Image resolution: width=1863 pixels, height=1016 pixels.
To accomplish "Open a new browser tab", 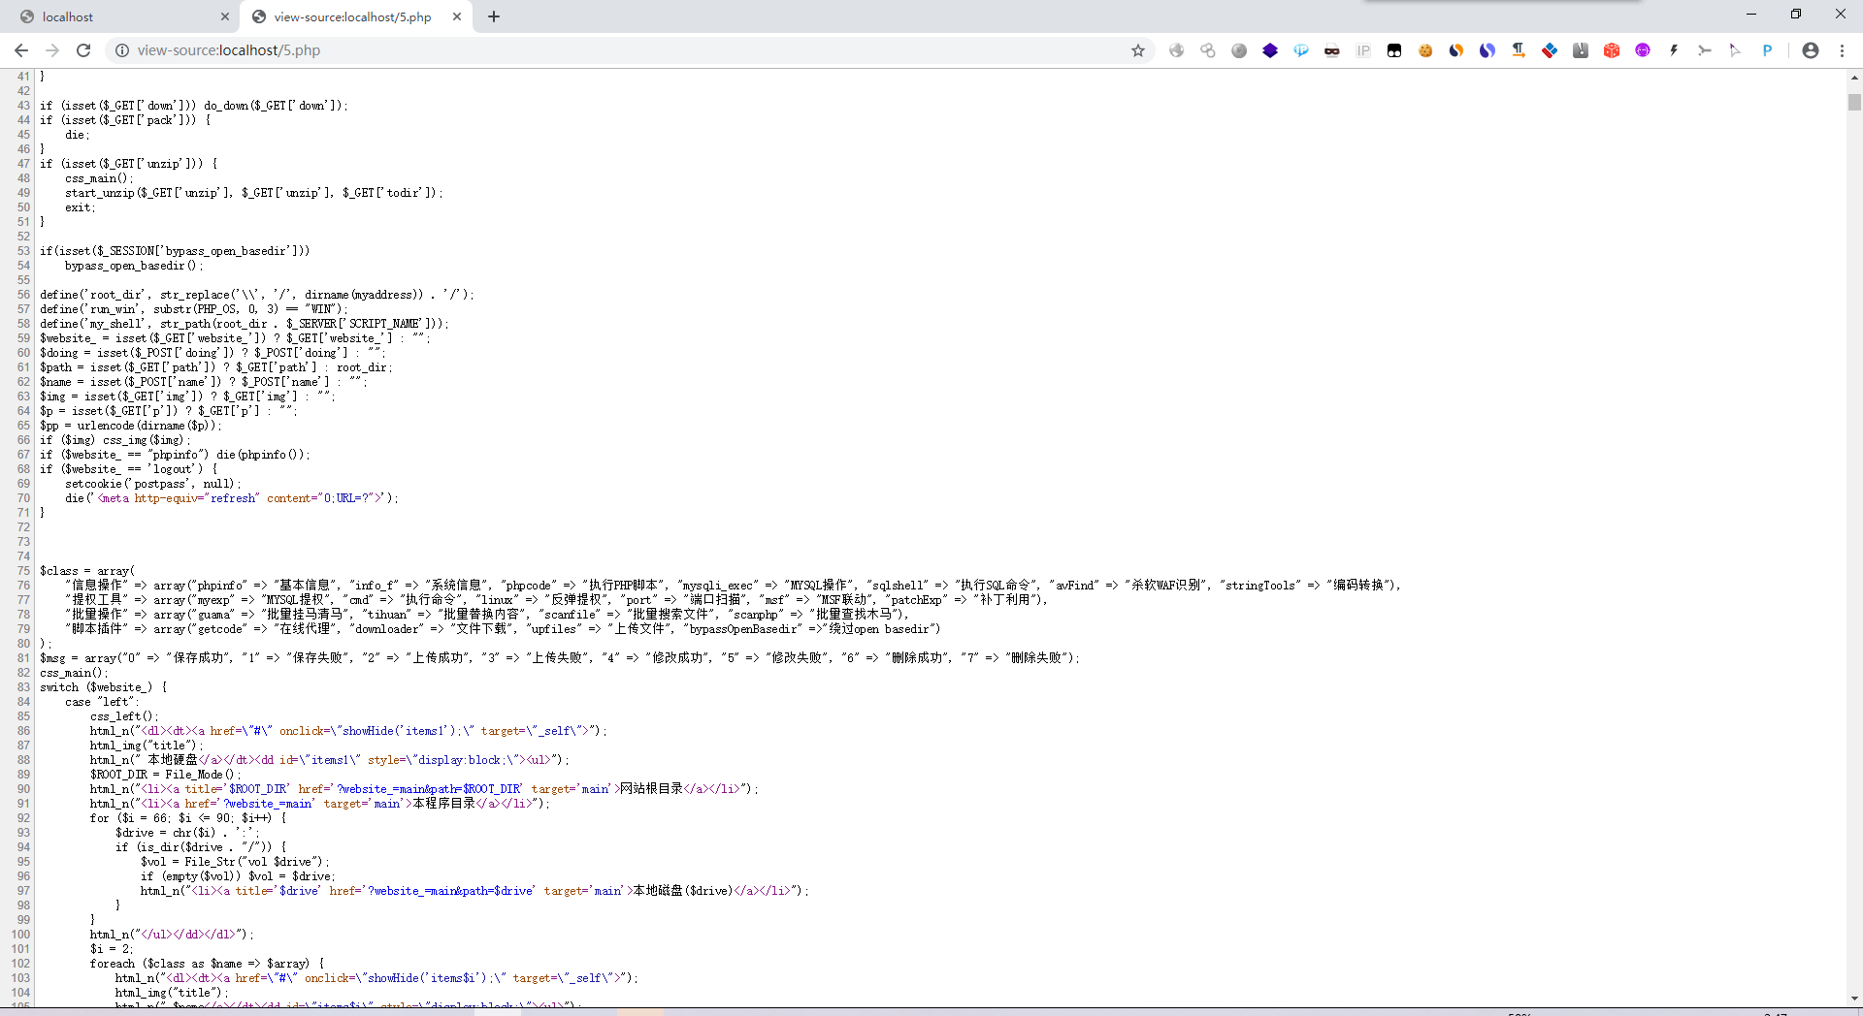I will (x=494, y=16).
